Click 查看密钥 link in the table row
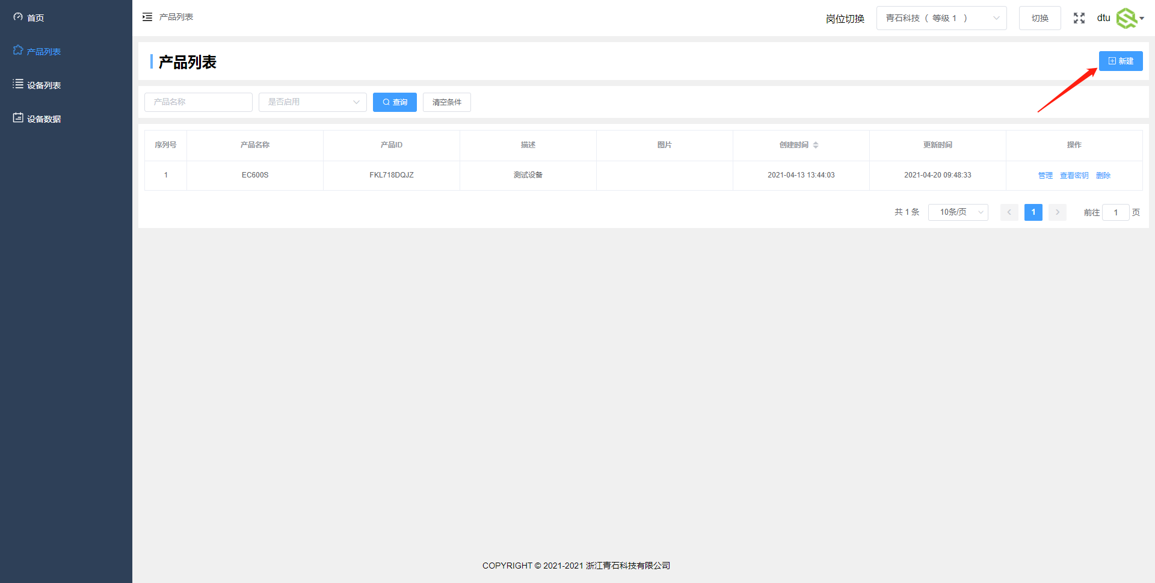The image size is (1155, 583). click(x=1074, y=176)
